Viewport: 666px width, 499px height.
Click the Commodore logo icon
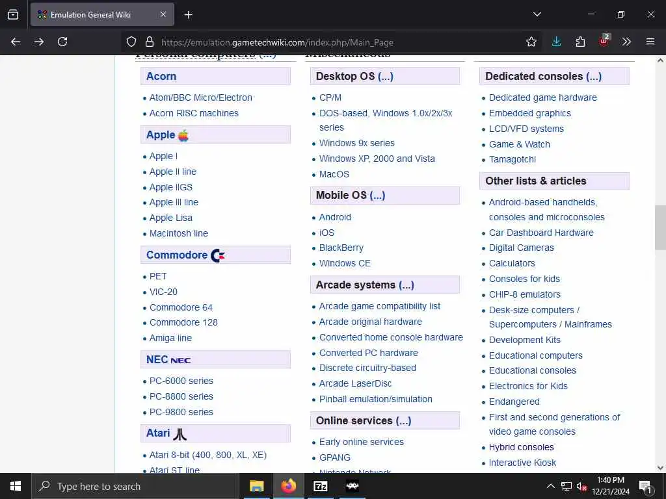pos(217,255)
